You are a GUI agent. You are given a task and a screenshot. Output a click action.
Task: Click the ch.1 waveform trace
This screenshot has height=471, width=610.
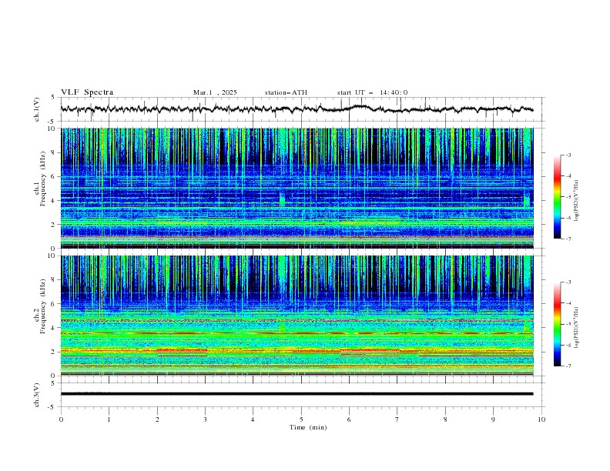pos(297,109)
